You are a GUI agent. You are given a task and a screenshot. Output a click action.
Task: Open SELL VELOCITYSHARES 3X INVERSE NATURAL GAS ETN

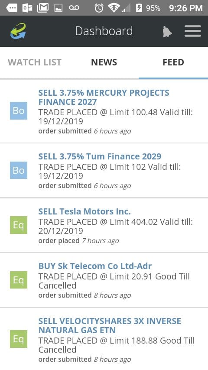click(110, 325)
